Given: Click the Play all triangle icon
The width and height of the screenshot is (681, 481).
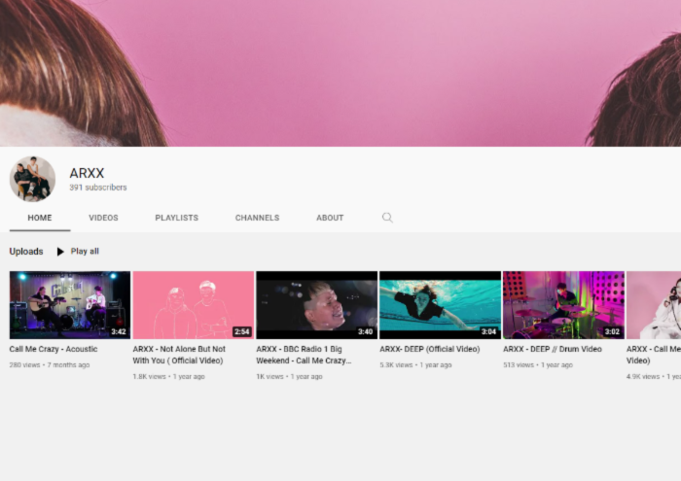Looking at the screenshot, I should [x=60, y=252].
